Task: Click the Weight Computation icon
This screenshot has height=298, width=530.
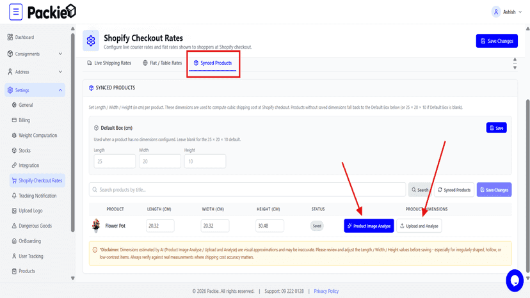Action: click(14, 135)
